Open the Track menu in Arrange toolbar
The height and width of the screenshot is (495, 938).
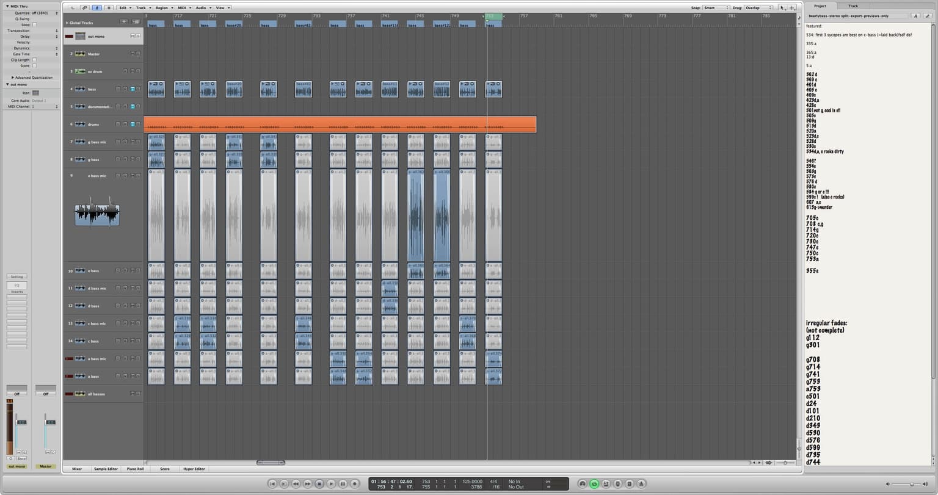point(143,8)
